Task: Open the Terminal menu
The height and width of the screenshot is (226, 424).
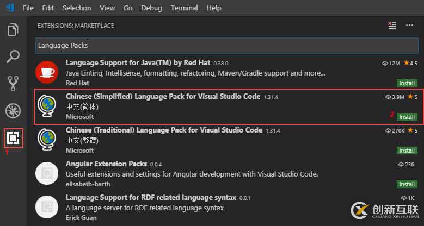Action: 184,8
